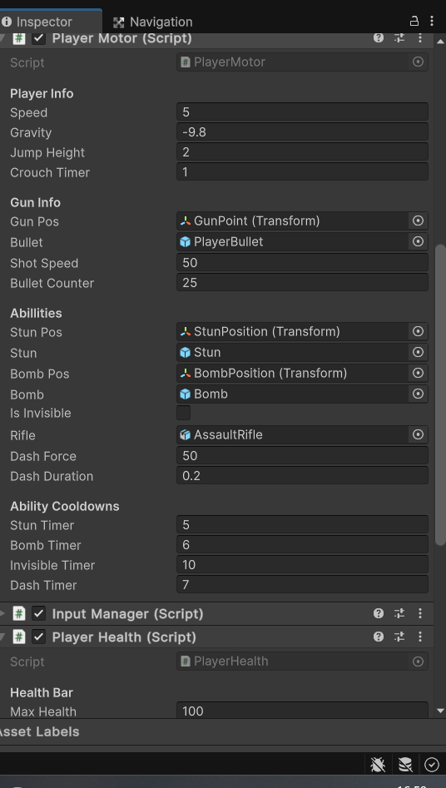The height and width of the screenshot is (788, 446).
Task: Open Player Motor script help reference
Action: coord(379,37)
